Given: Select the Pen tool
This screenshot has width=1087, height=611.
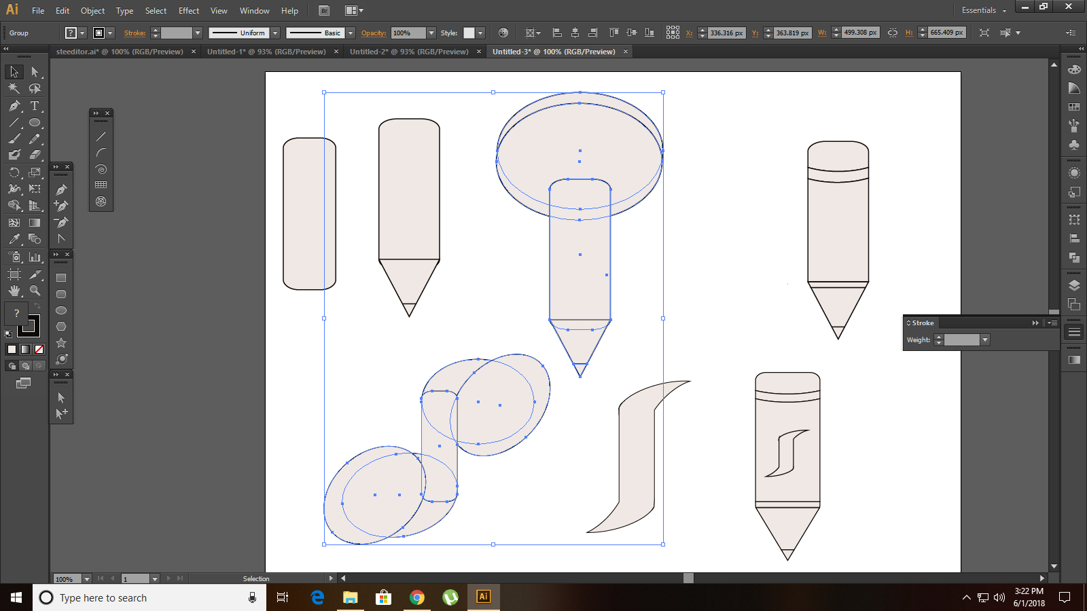Looking at the screenshot, I should click(x=14, y=106).
